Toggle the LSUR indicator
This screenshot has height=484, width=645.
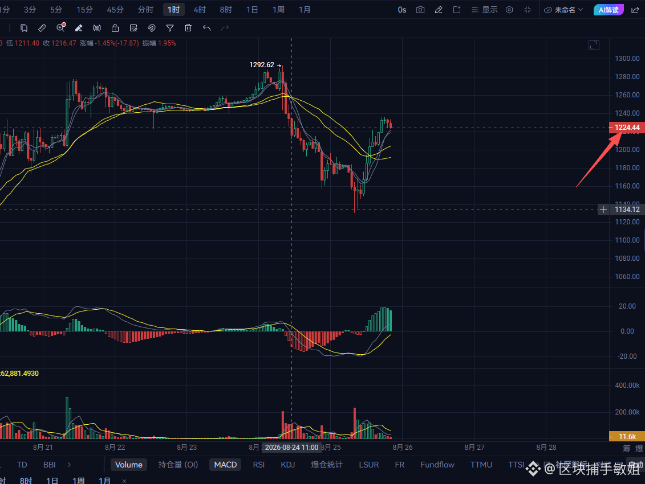point(369,465)
